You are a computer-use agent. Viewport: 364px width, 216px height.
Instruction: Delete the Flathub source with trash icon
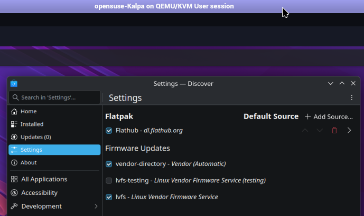(334, 130)
